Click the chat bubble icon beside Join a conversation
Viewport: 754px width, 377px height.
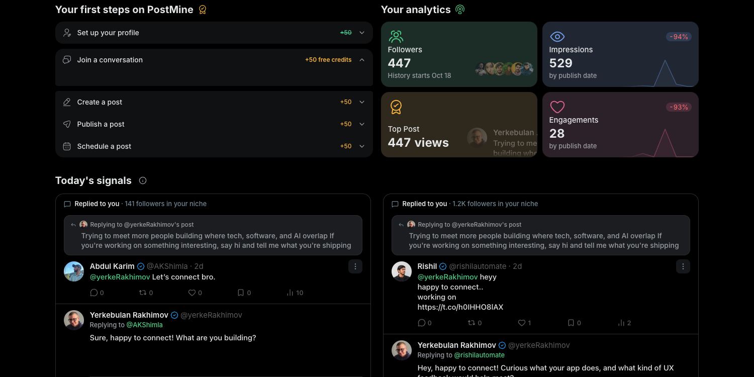67,60
